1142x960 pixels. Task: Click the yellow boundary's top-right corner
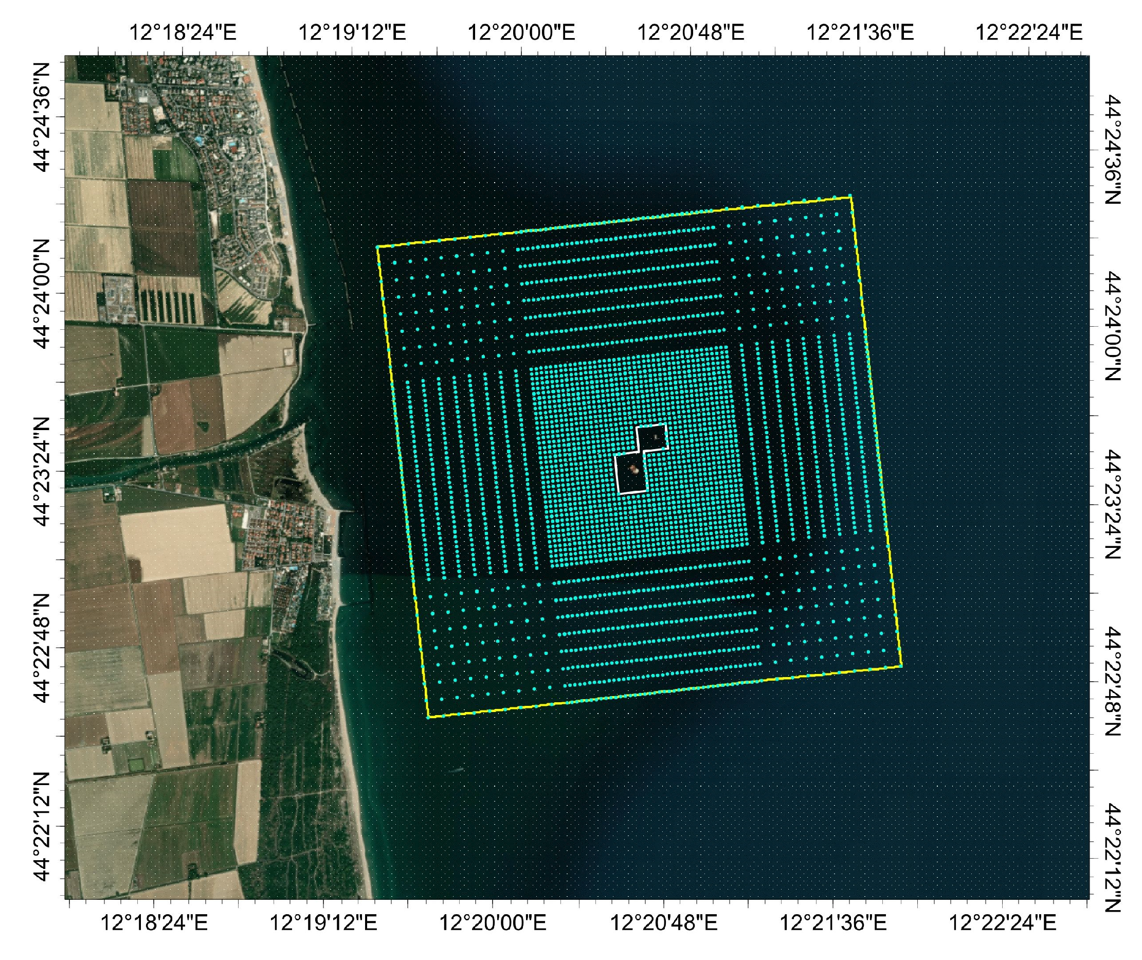click(x=850, y=197)
